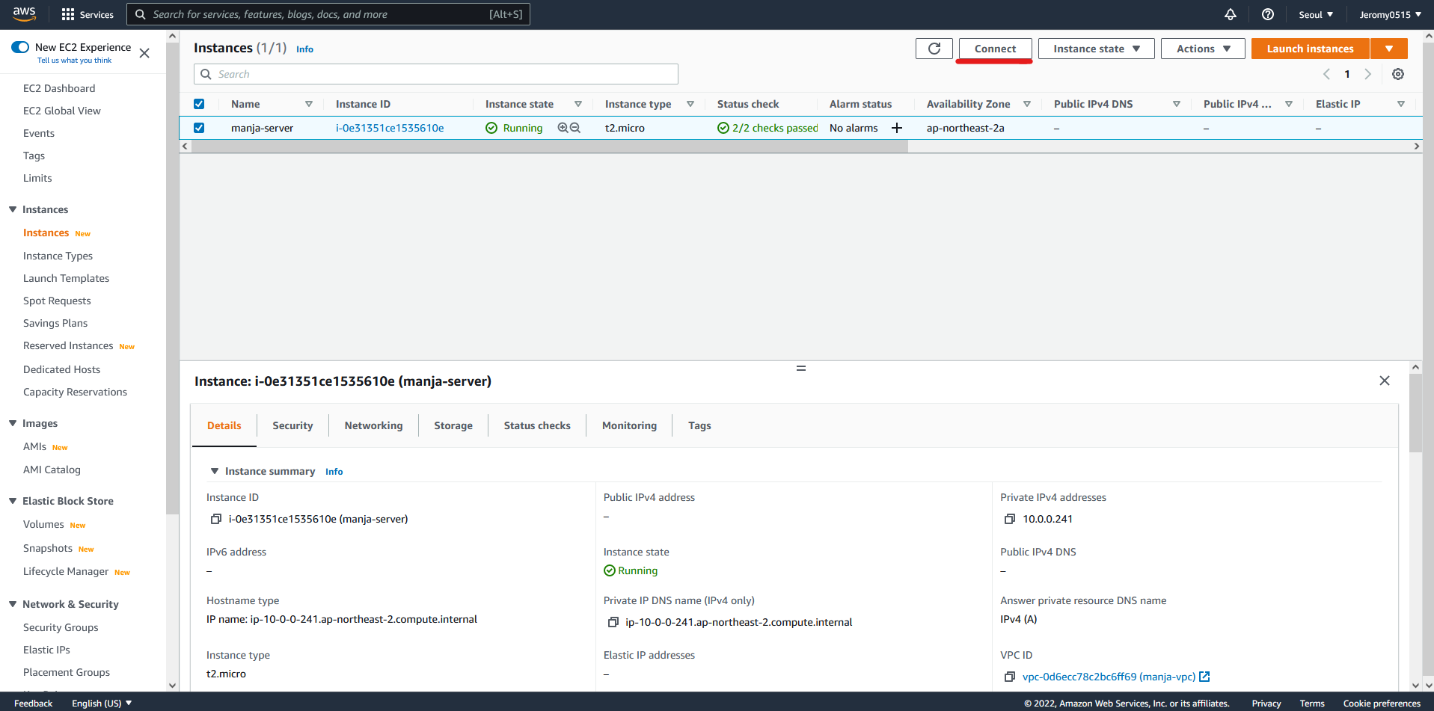Open Elastic IPs in sidebar
The height and width of the screenshot is (711, 1434).
click(x=46, y=650)
